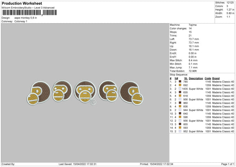Select the colorway value 'Colorway 1'

coord(21,21)
